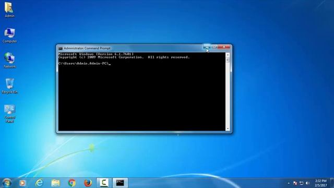Click the Command Prompt scrollbar thumb
Viewport: 334px width, 188px height.
[228, 60]
